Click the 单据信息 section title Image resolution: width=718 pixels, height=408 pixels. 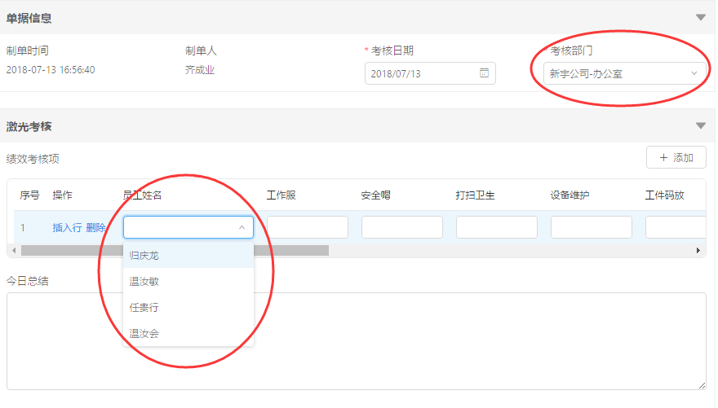[29, 18]
